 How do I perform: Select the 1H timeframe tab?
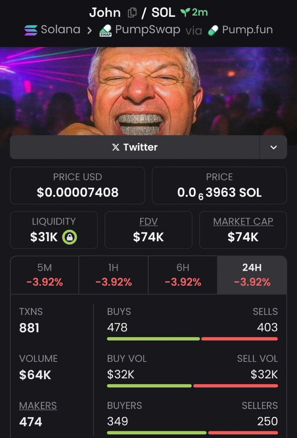coord(113,275)
